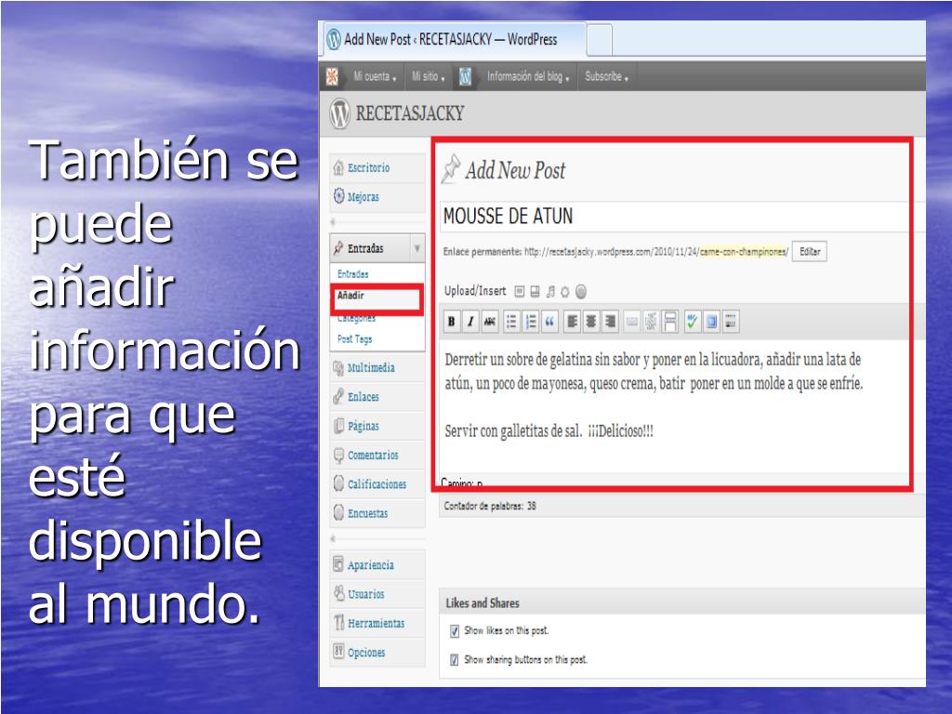Add an image via Upload/Insert
Screen dimensions: 952x714
(519, 292)
